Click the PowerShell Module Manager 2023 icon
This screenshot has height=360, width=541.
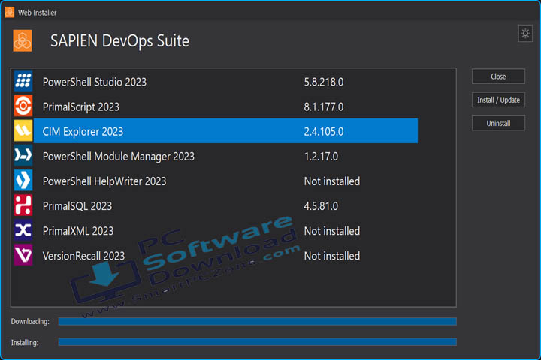coord(23,155)
